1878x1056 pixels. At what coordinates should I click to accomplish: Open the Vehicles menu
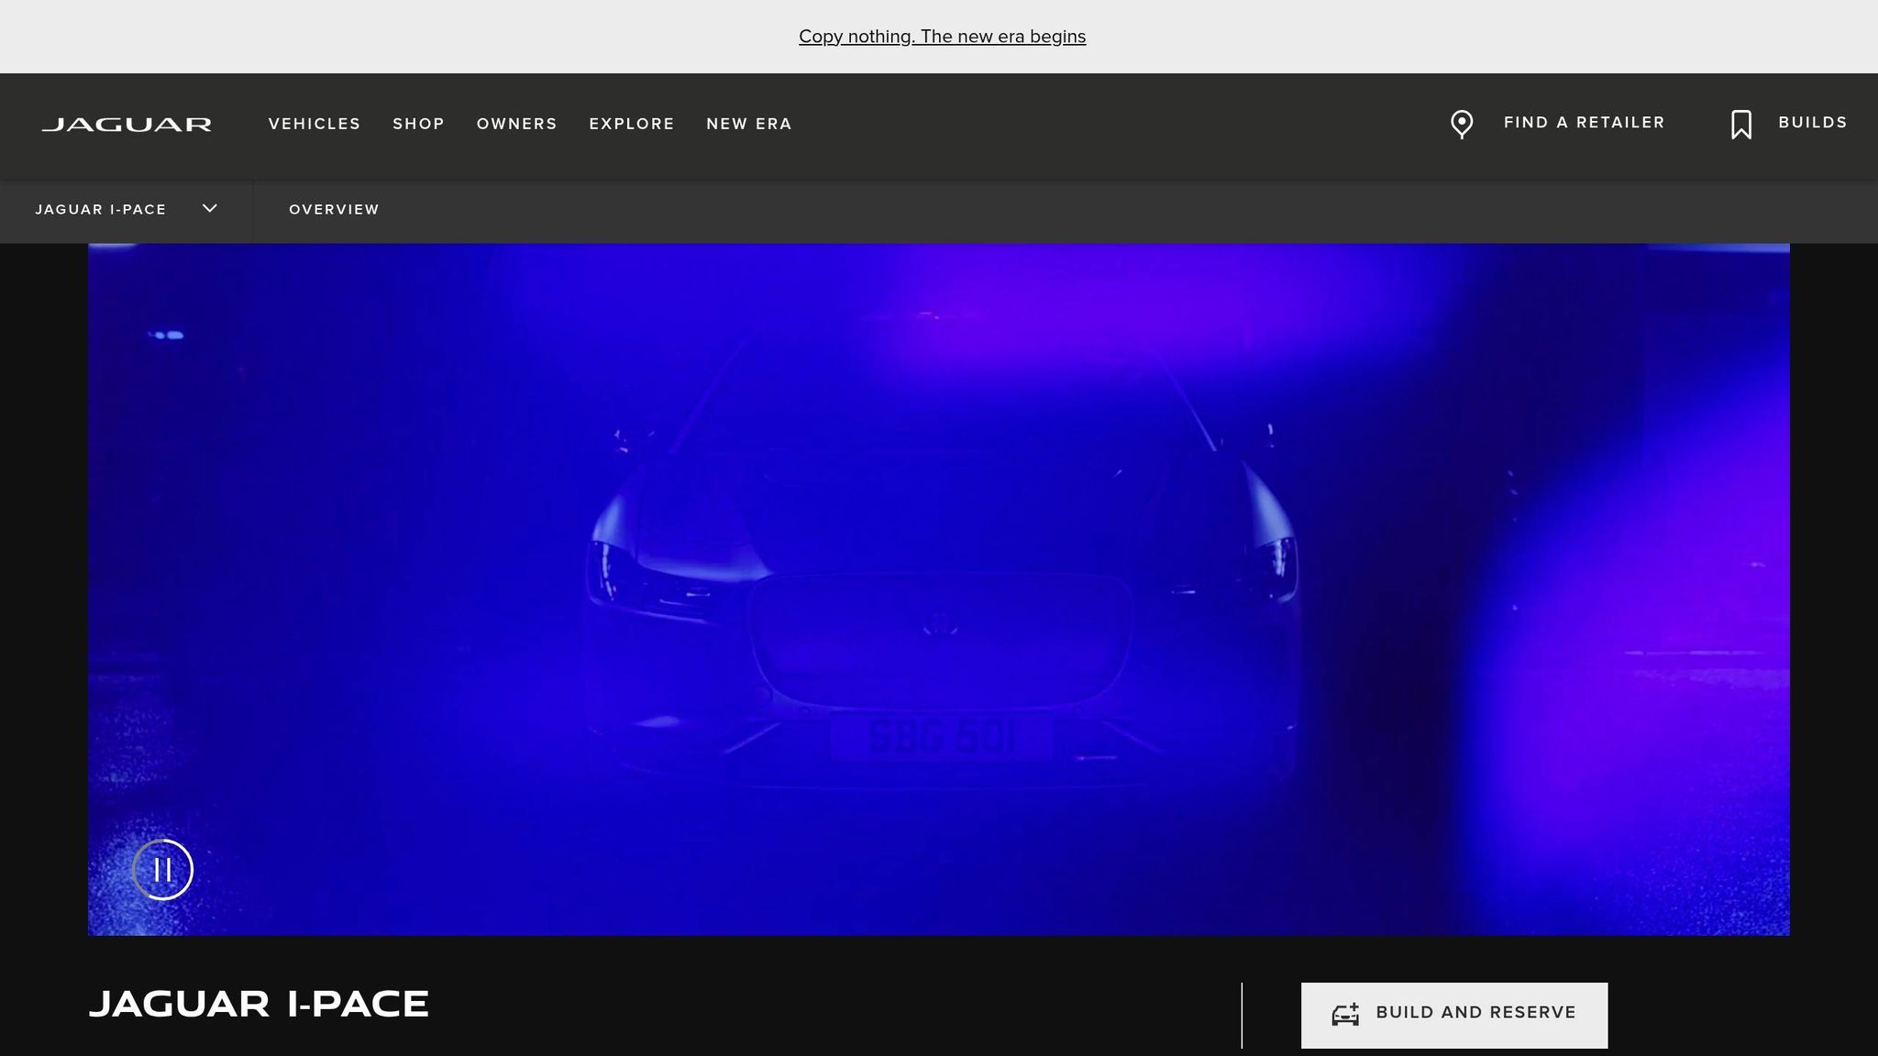[x=315, y=124]
